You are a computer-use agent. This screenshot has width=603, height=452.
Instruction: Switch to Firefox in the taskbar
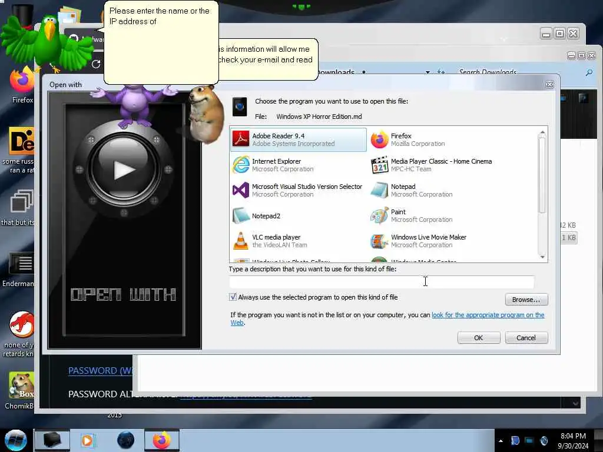click(x=162, y=440)
